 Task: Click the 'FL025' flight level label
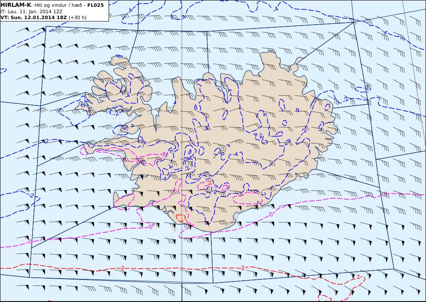(x=95, y=5)
